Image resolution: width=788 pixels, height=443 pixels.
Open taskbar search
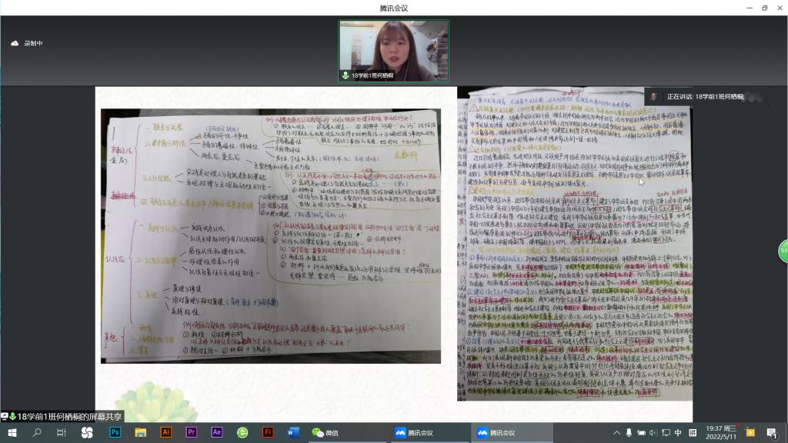37,432
